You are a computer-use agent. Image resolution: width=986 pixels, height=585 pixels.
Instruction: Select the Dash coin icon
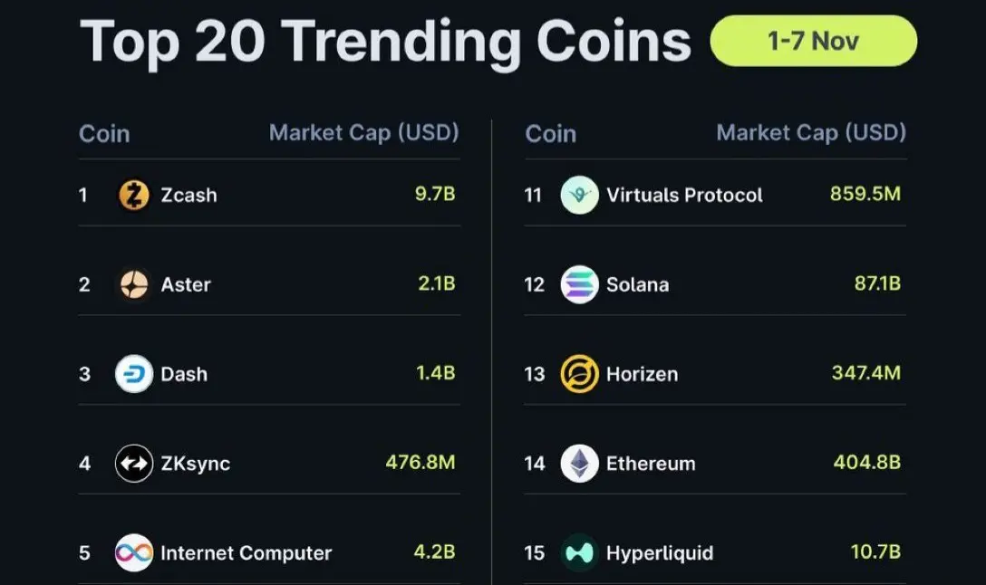tap(134, 374)
